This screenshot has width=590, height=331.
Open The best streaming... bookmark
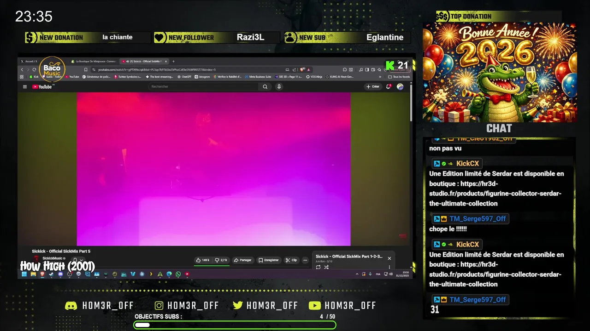click(159, 77)
